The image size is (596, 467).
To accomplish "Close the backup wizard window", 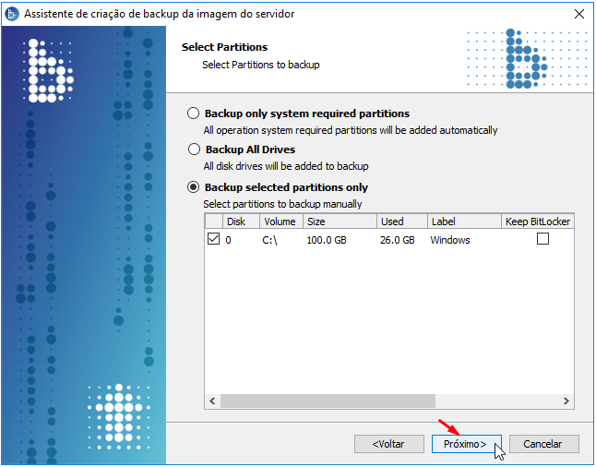I will [578, 14].
